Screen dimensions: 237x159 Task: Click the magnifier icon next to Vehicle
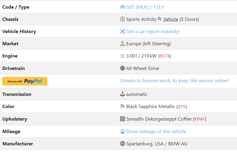(160, 19)
